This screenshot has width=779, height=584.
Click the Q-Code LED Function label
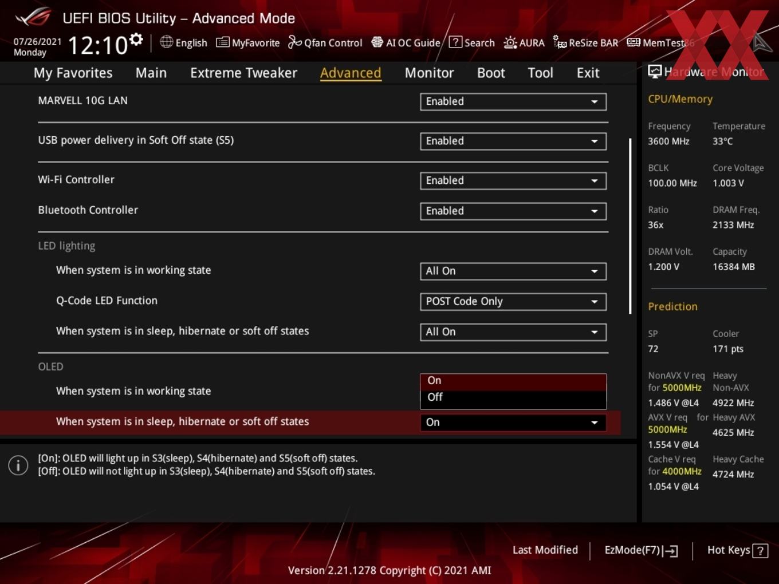(107, 301)
